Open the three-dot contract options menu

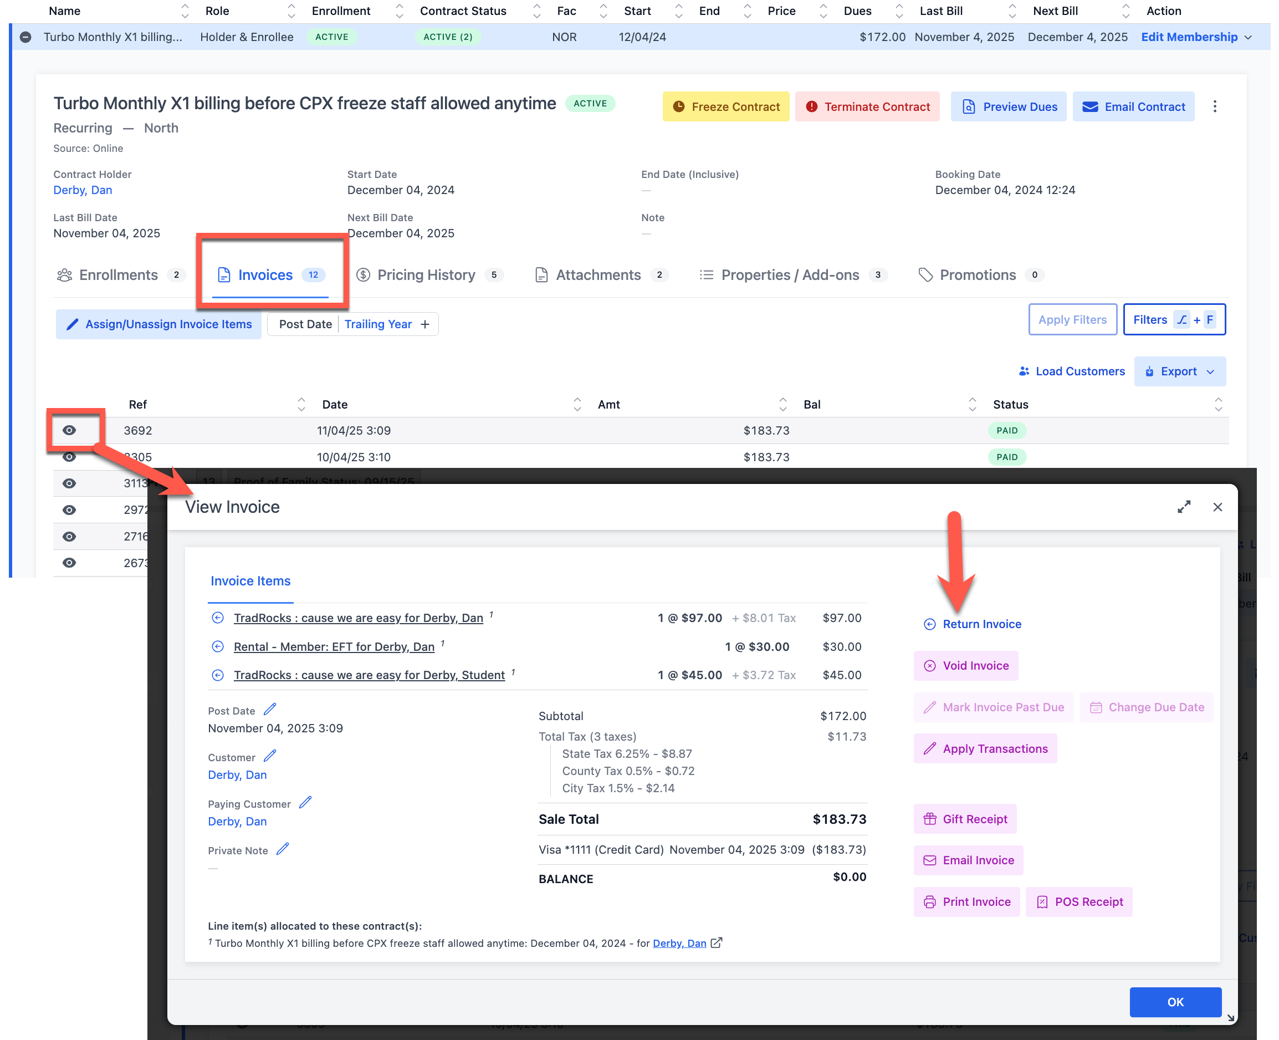tap(1215, 106)
